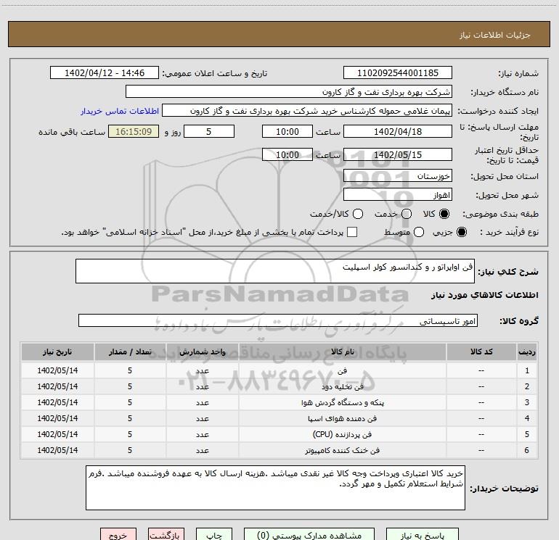Click the واحد شمارش column header

(202, 352)
